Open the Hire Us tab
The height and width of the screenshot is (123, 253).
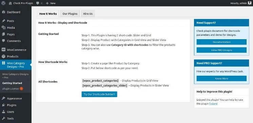(x=88, y=14)
